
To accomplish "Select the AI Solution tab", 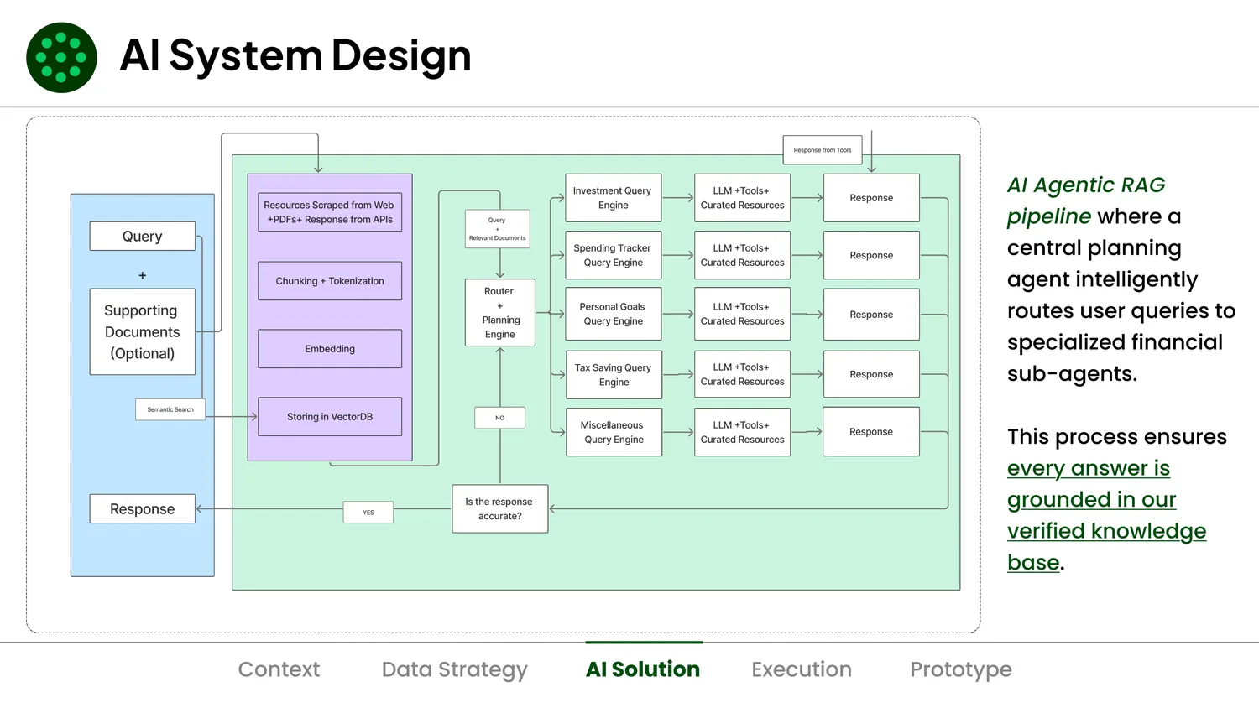I will point(643,669).
